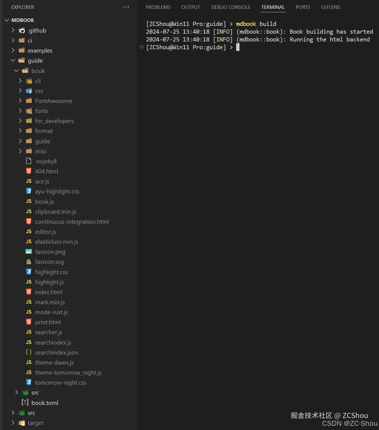Image resolution: width=379 pixels, height=430 pixels.
Task: Click the css folder icon
Action: (29, 91)
